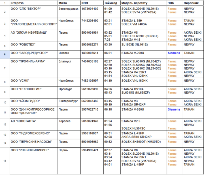Screen dimensions: 204x175
Task: Click city cell Королев
Action: 69,125
